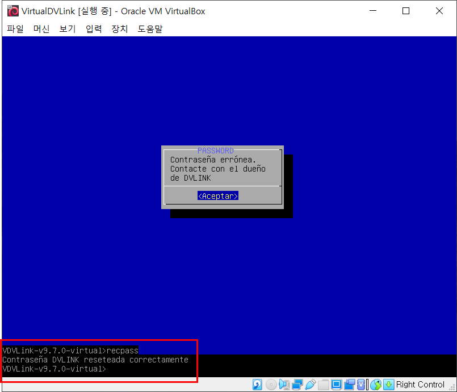Click the keyboard capture green arrow icon
The width and height of the screenshot is (457, 392).
tap(388, 385)
